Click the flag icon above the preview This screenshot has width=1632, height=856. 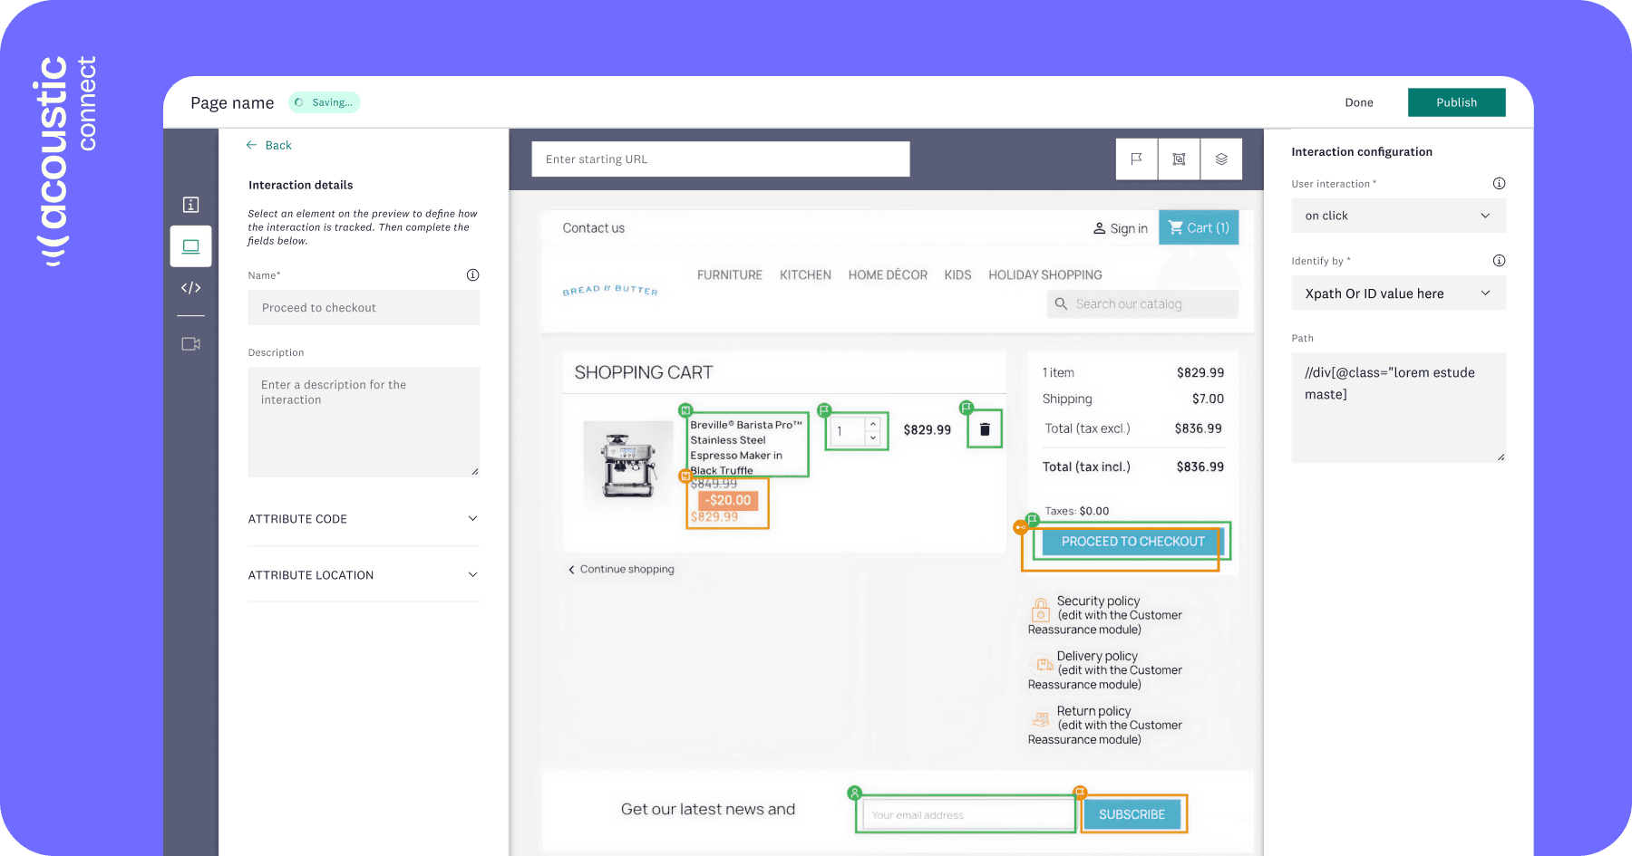(1136, 159)
